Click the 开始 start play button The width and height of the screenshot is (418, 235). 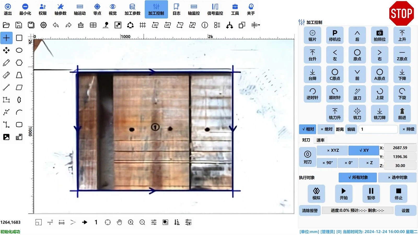coord(344,194)
